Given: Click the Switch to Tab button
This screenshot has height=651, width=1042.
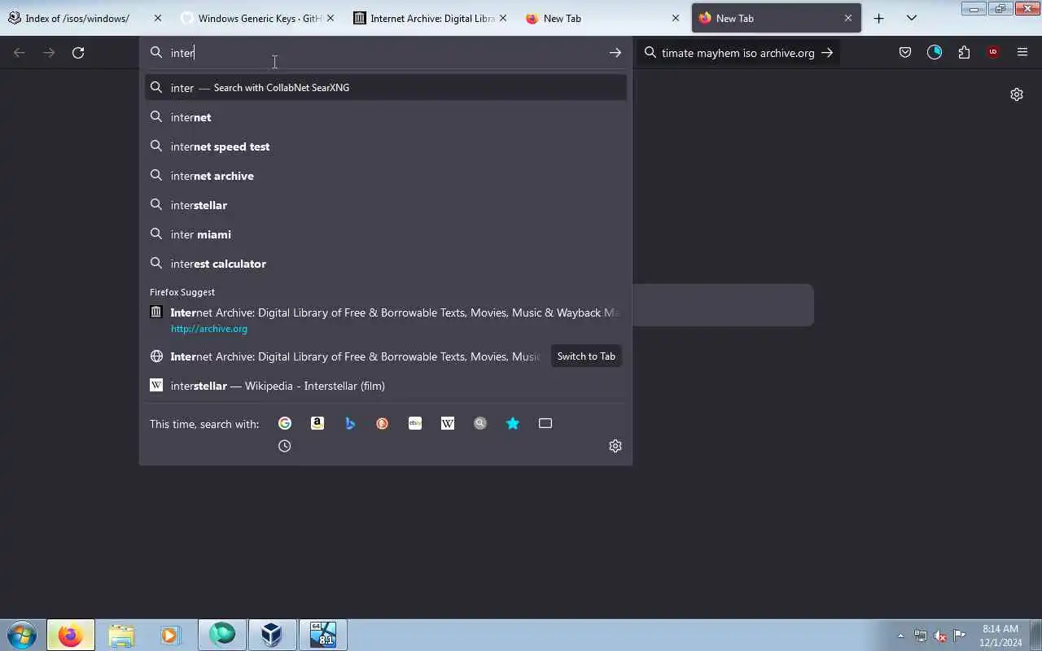Looking at the screenshot, I should pyautogui.click(x=586, y=356).
